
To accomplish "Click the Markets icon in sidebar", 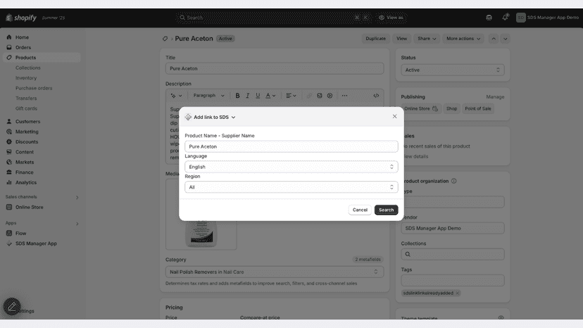I will [9, 162].
